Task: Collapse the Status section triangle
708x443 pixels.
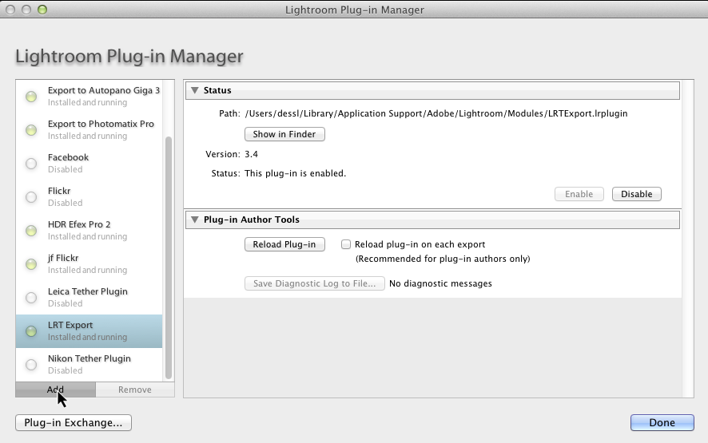Action: click(195, 90)
